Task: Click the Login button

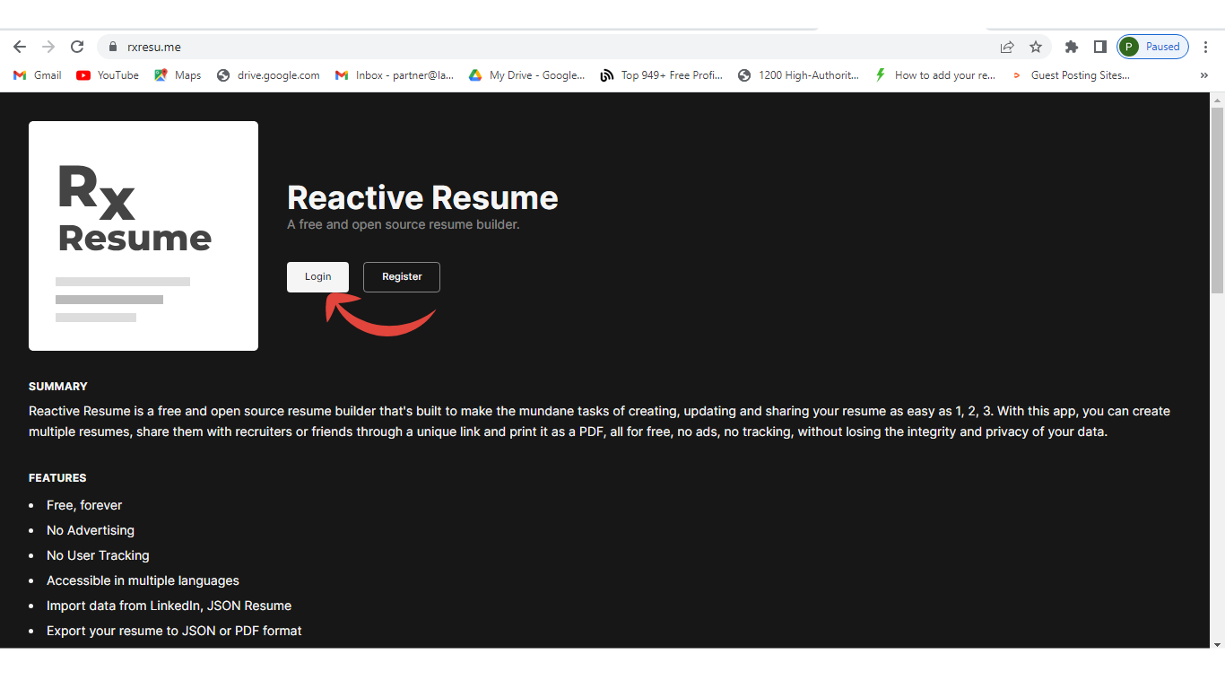Action: click(x=317, y=276)
